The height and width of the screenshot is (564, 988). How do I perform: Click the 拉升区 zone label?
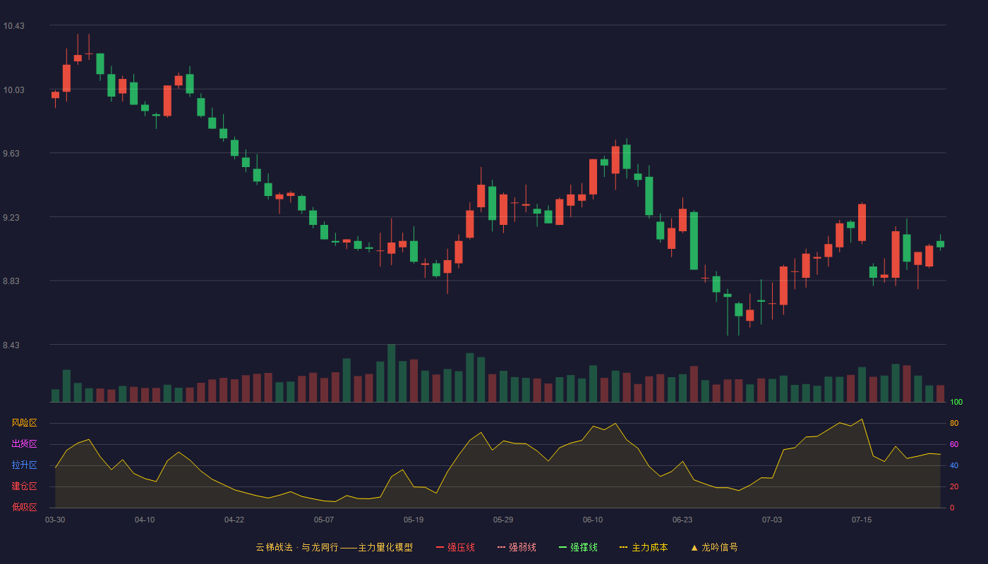pyautogui.click(x=24, y=465)
